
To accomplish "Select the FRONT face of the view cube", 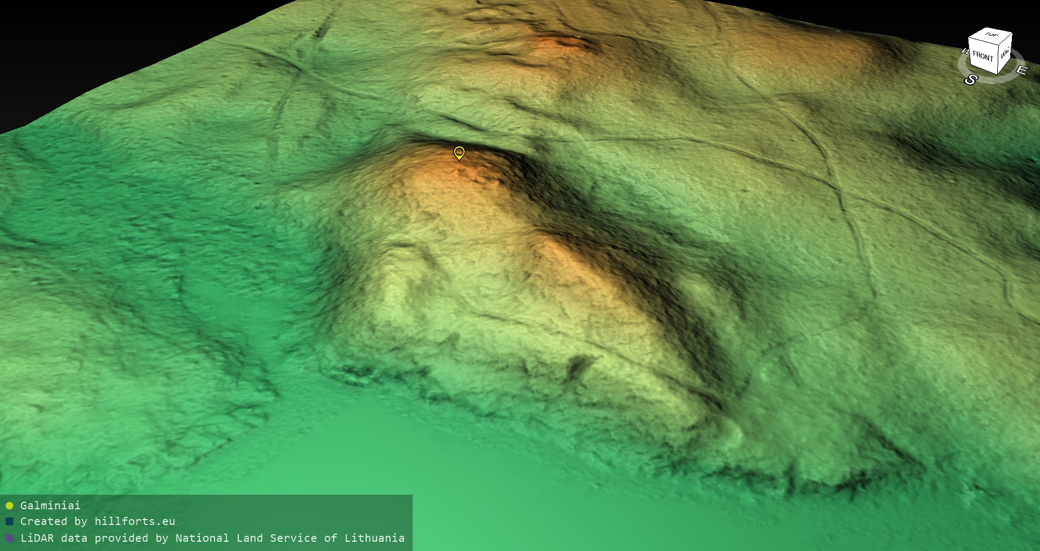I will [983, 56].
